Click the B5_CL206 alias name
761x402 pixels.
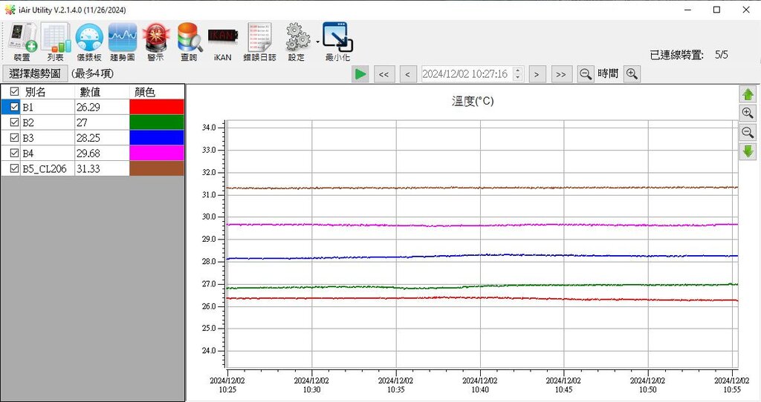tap(44, 168)
